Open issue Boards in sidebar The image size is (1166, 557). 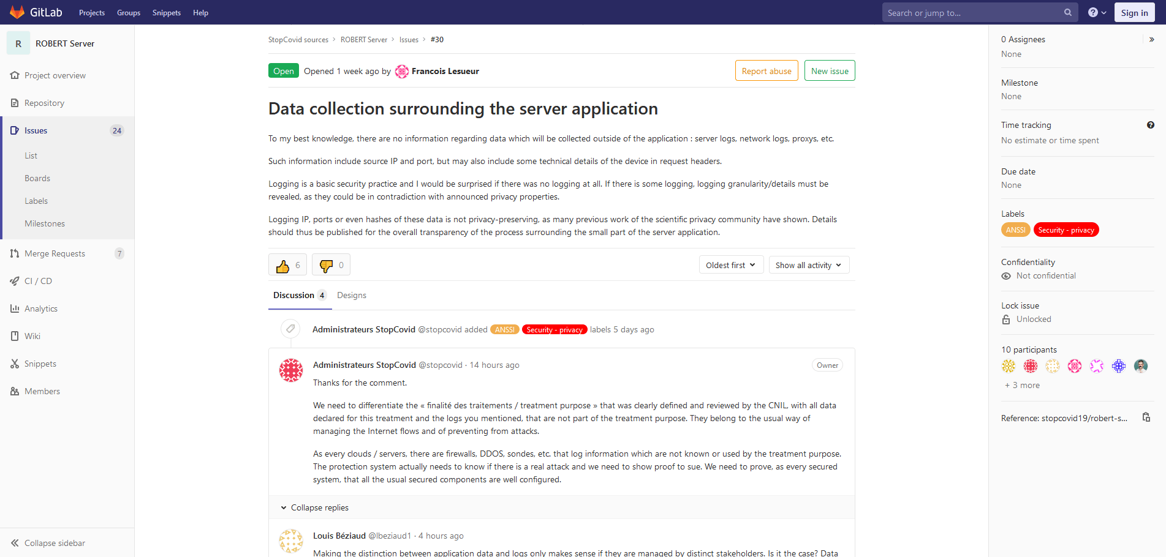[x=37, y=178]
